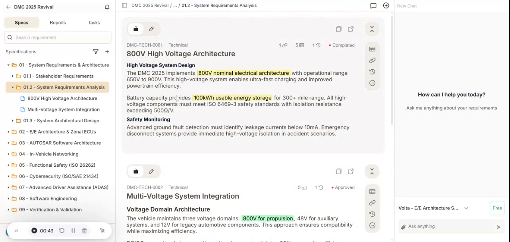This screenshot has width=510, height=242.
Task: Expand the 01.1 - Stakeholder Requirements folder
Action: point(13,76)
